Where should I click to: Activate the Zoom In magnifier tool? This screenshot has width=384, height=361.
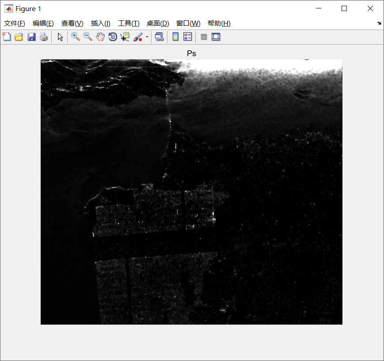76,37
